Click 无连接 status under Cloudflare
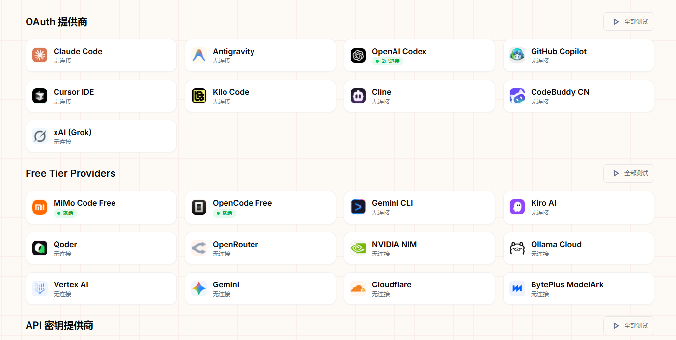This screenshot has width=676, height=340. point(381,294)
